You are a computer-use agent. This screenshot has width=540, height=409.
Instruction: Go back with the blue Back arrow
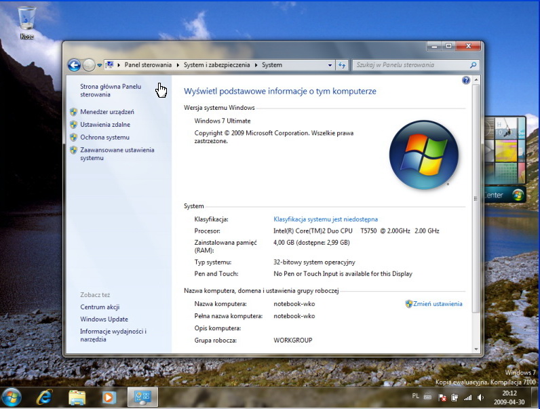(x=74, y=65)
